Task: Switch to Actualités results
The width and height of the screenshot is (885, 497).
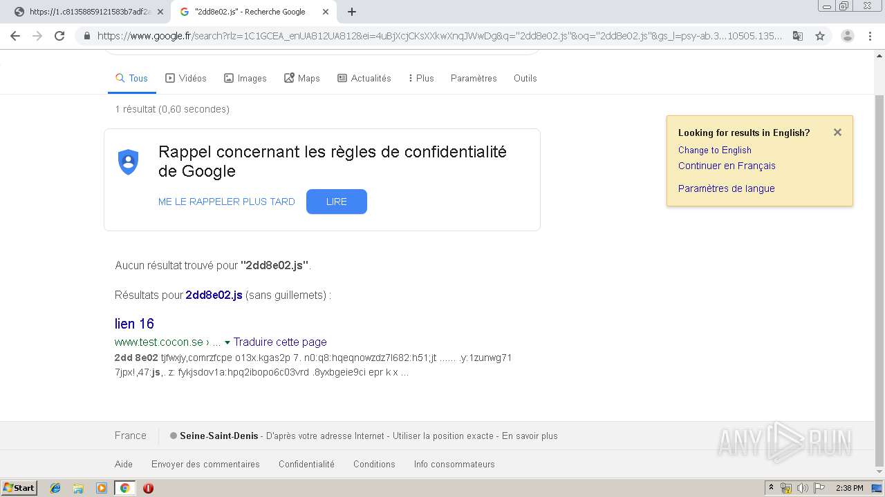Action: click(364, 78)
